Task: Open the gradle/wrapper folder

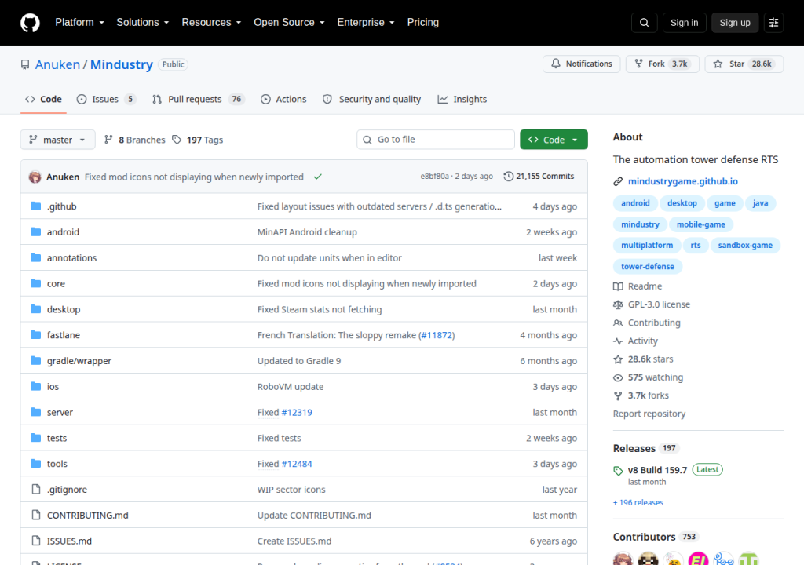Action: [x=79, y=361]
